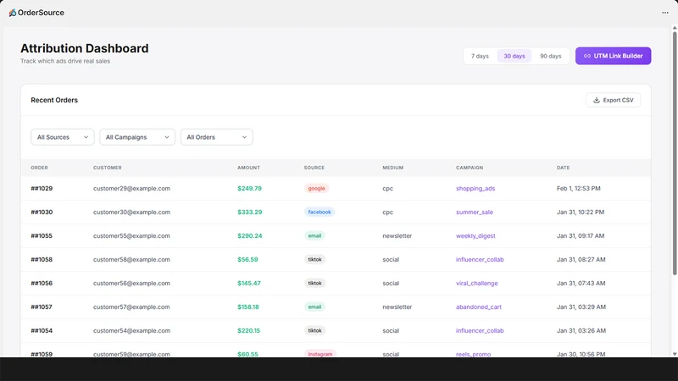The height and width of the screenshot is (381, 678).
Task: Click customer56@example.com email
Action: point(131,284)
